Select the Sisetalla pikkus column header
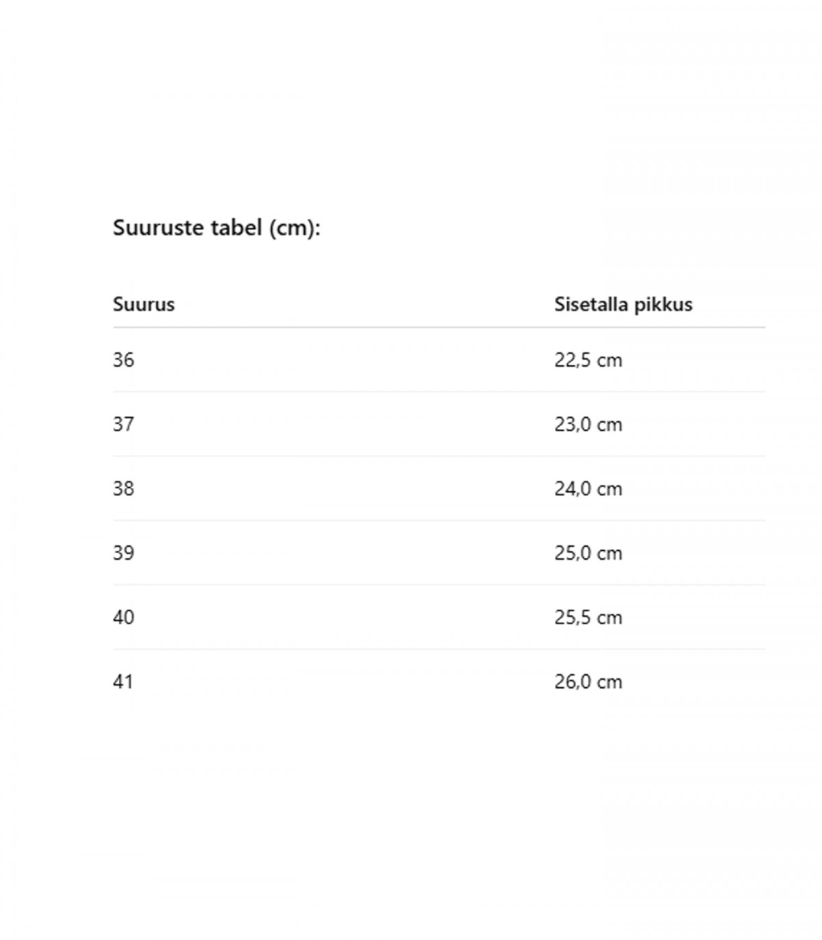 pyautogui.click(x=623, y=304)
